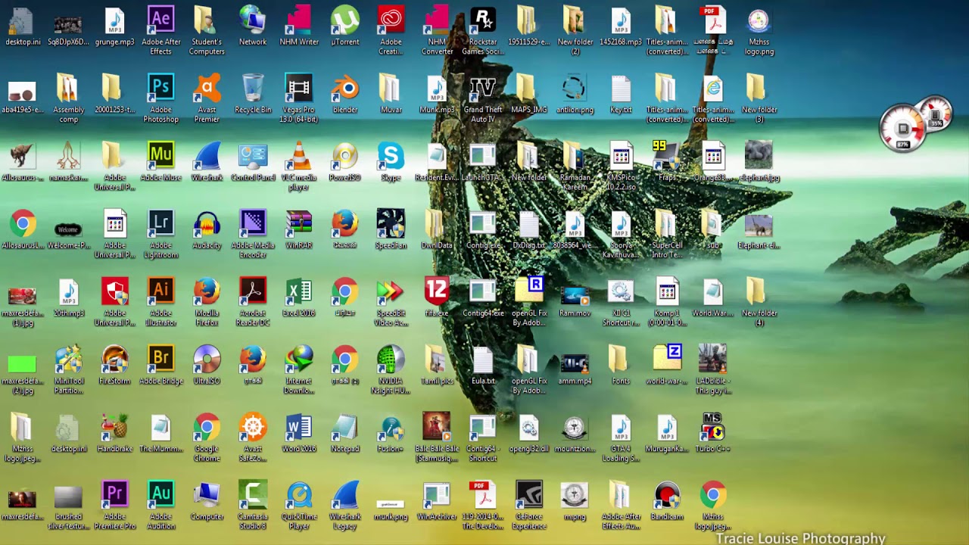Launch Adobe Illustrator icon
The width and height of the screenshot is (969, 545).
click(x=160, y=302)
